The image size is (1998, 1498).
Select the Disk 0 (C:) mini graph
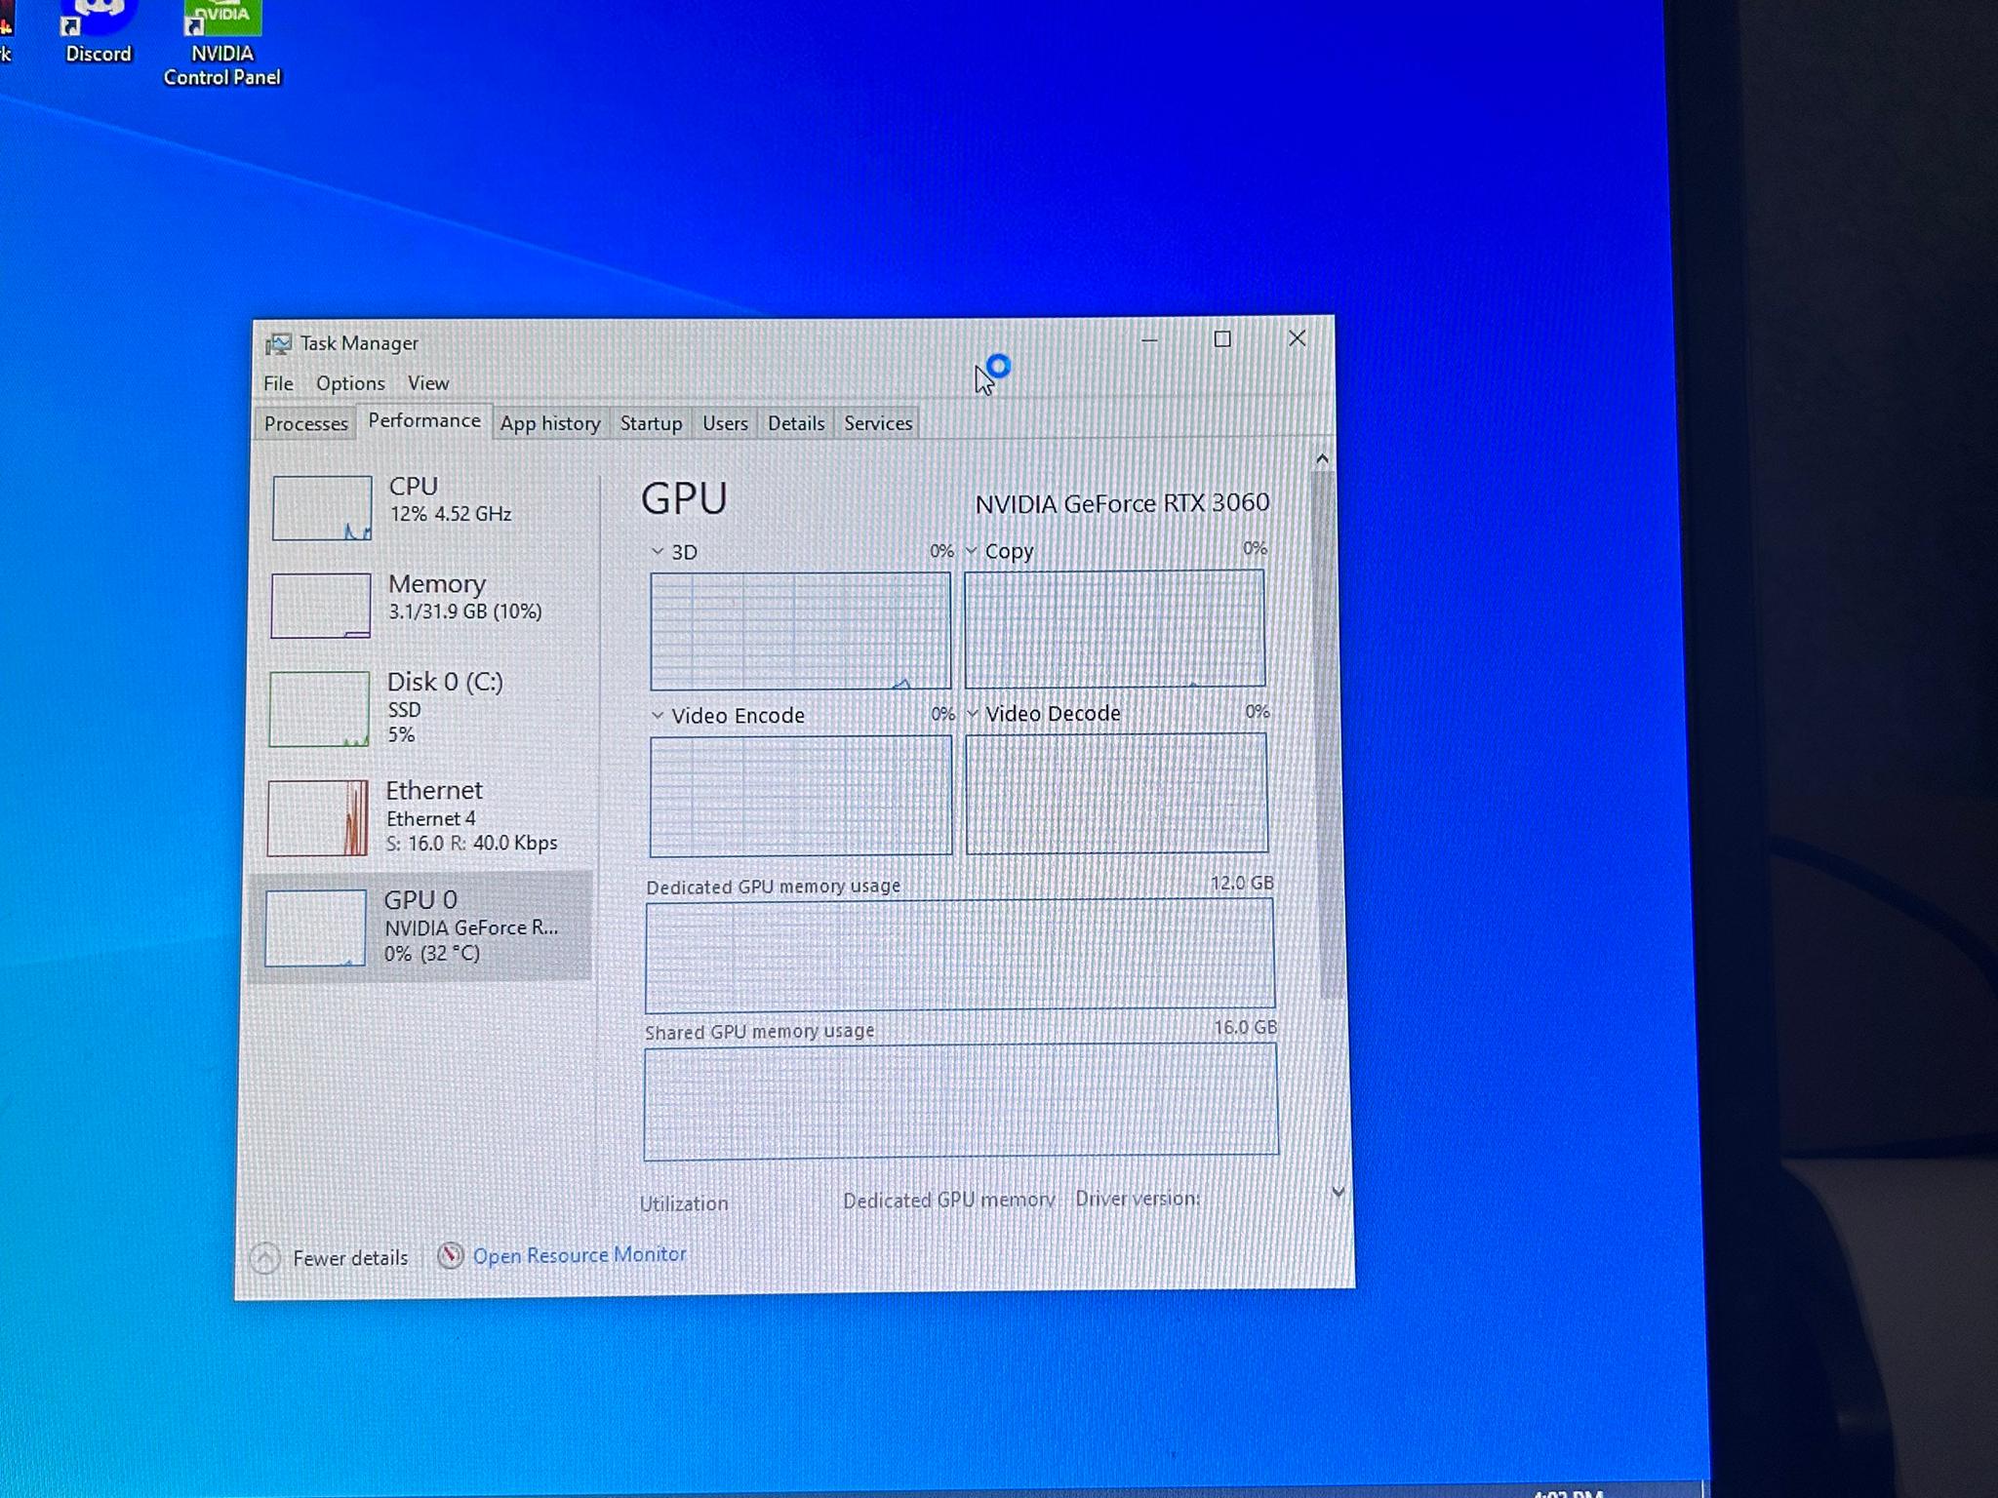tap(319, 709)
